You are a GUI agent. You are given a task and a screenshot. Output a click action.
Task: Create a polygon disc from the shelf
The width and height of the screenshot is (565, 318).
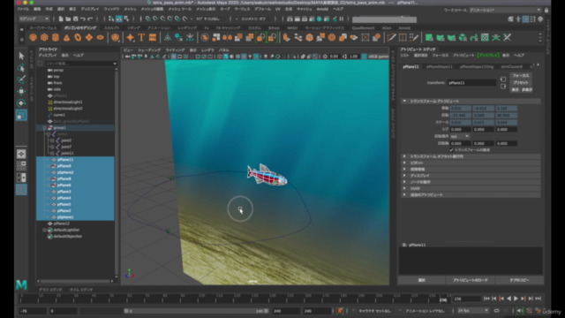(x=100, y=37)
